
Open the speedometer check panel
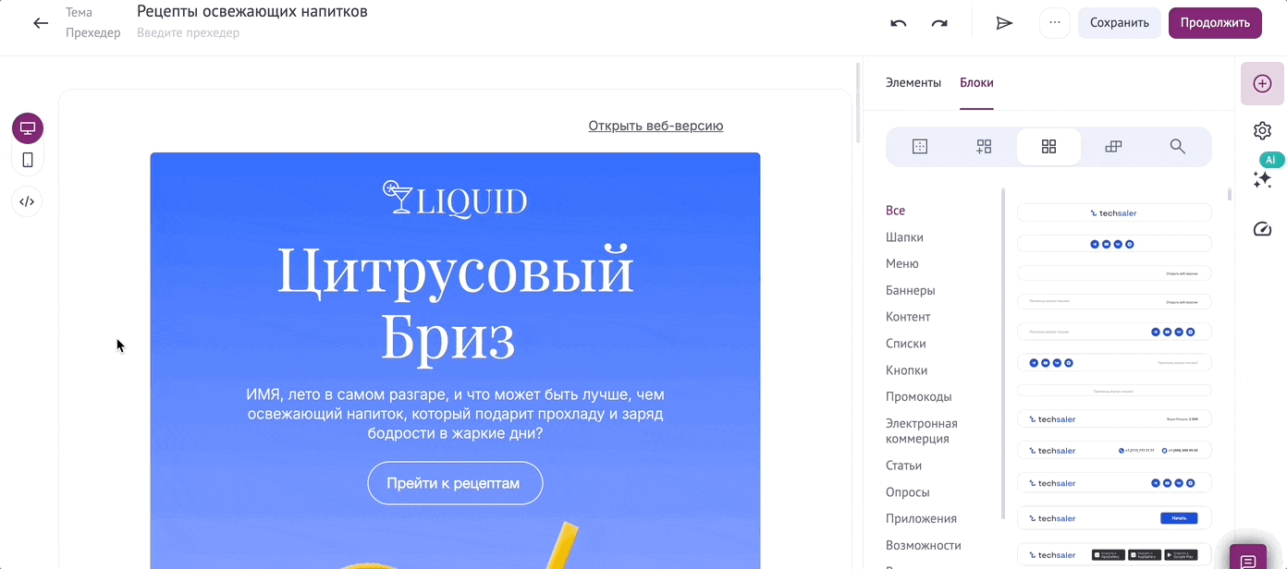click(x=1262, y=229)
